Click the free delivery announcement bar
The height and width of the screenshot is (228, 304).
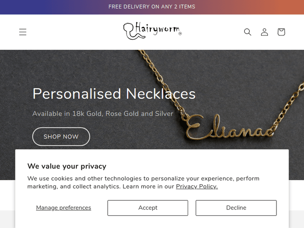click(x=152, y=7)
